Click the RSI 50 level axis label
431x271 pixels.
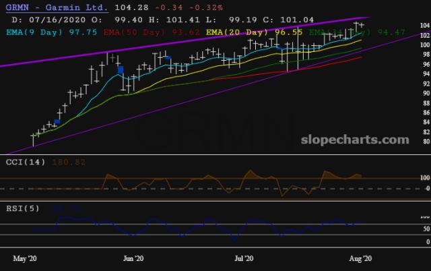click(426, 229)
